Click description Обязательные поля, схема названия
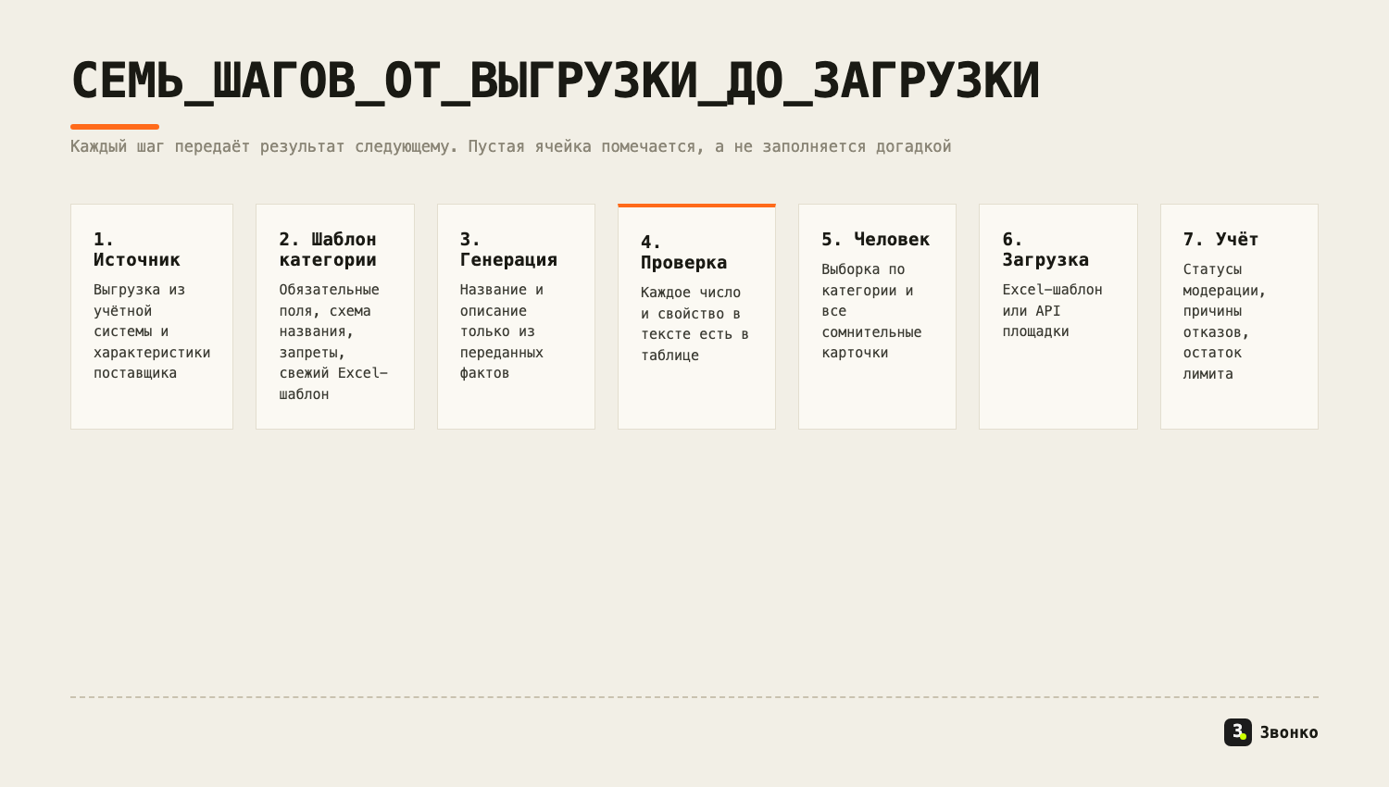The image size is (1389, 787). pyautogui.click(x=333, y=342)
